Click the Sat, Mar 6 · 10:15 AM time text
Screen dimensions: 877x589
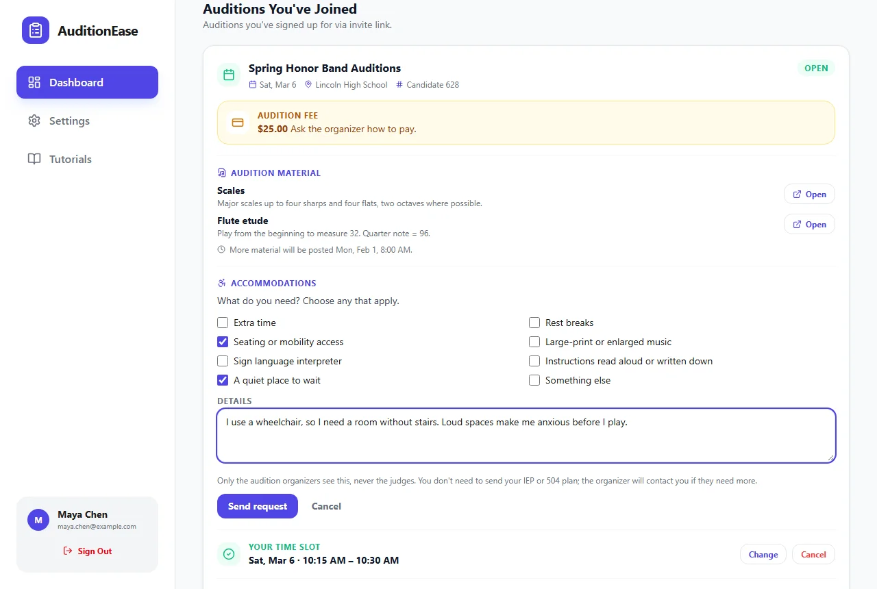(x=323, y=560)
